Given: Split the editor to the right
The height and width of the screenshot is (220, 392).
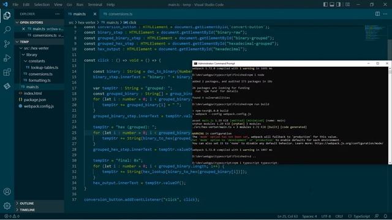Looking at the screenshot, I should click(x=377, y=14).
